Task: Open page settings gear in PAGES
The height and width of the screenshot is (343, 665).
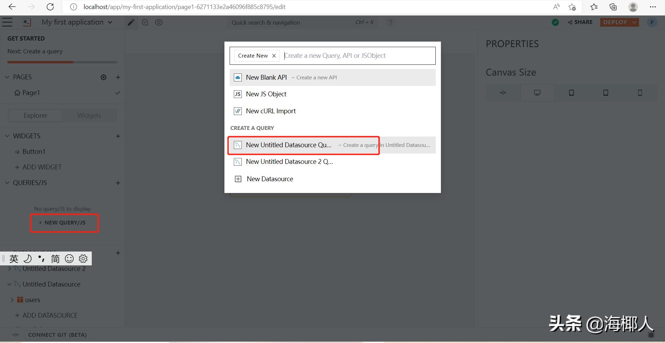Action: [x=104, y=77]
